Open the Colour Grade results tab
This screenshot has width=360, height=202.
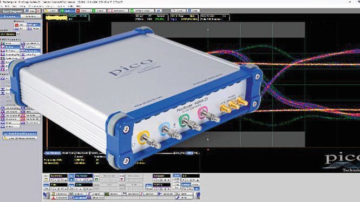82,153
